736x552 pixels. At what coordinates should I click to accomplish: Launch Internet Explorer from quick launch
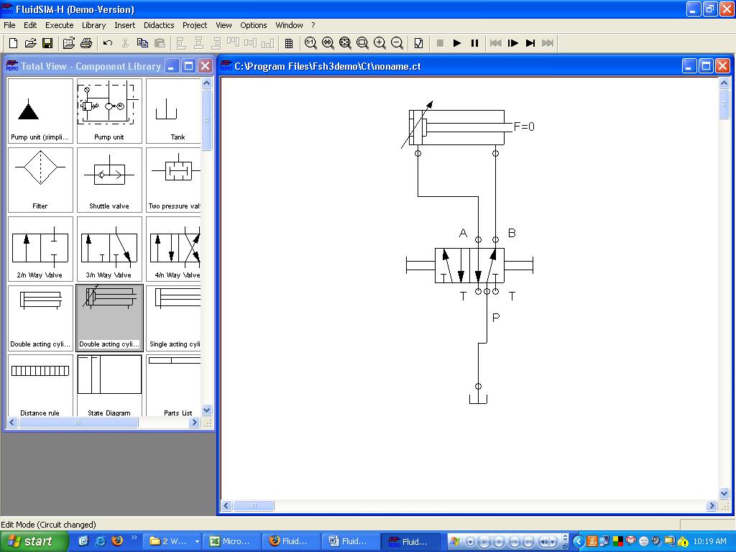pyautogui.click(x=101, y=540)
